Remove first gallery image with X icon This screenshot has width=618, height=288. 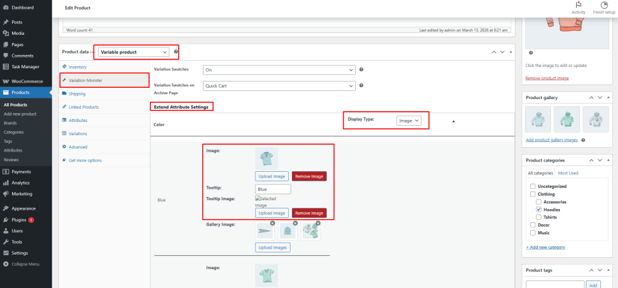[x=272, y=224]
